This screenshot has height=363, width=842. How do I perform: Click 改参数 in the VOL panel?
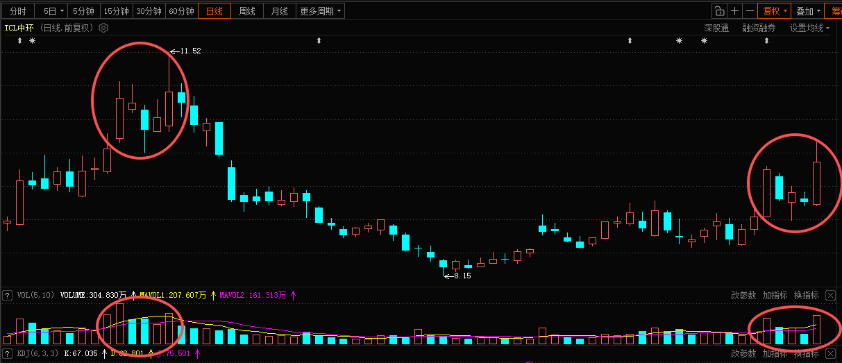tap(743, 295)
